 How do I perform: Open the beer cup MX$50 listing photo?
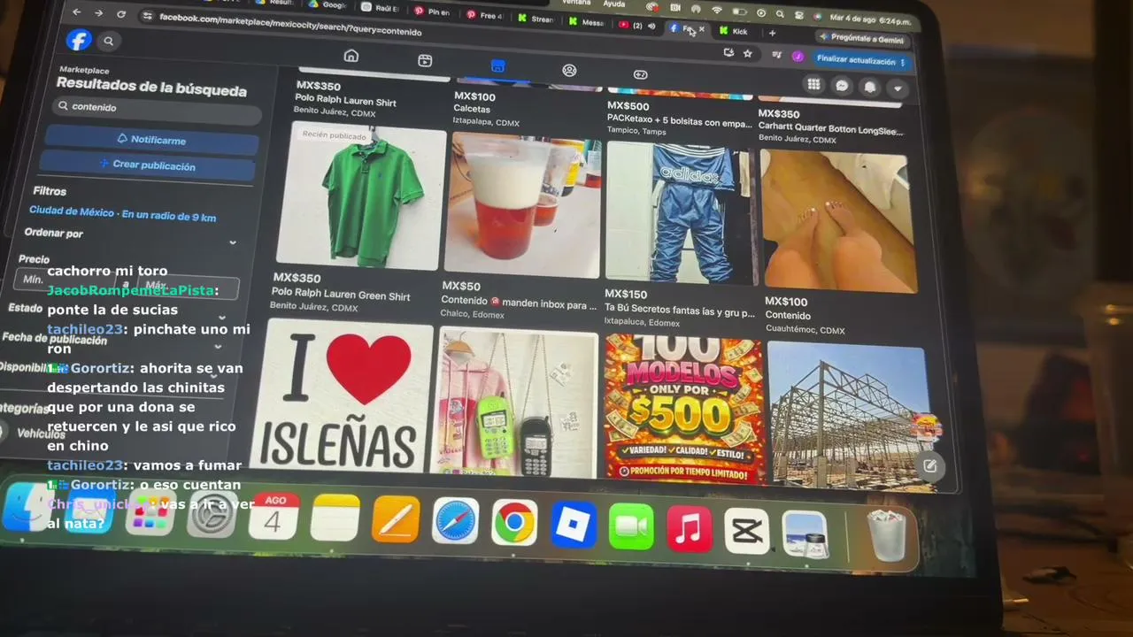522,205
